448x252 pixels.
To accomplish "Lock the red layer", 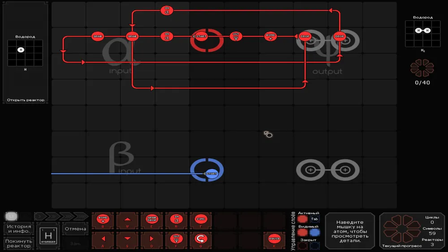I will click(302, 245).
